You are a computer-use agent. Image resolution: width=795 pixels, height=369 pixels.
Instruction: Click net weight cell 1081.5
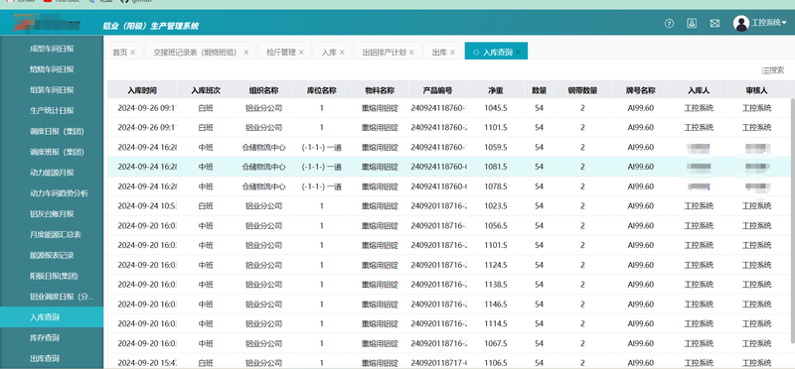tap(496, 167)
